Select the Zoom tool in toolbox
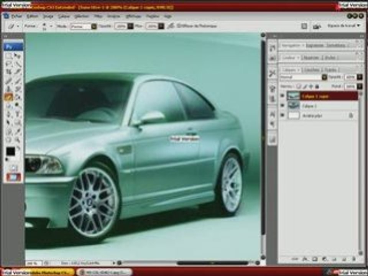 tap(17, 140)
